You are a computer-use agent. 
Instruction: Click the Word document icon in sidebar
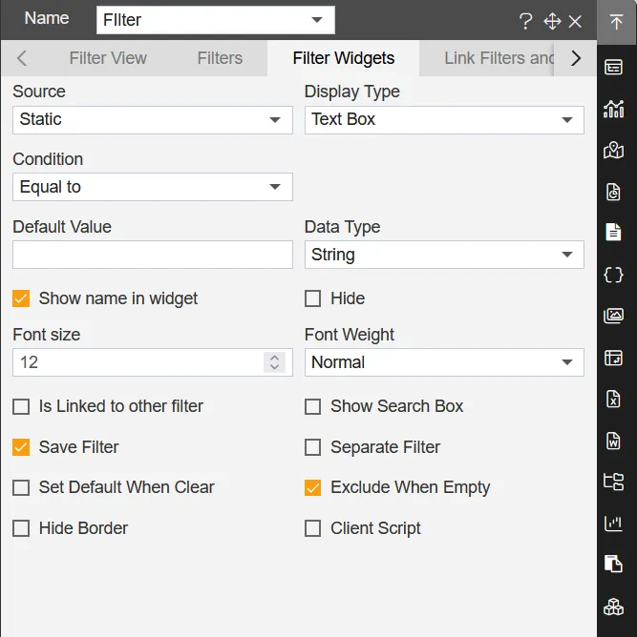point(614,441)
